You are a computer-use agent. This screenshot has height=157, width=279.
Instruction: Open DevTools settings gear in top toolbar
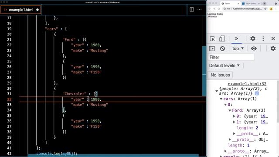(253, 39)
